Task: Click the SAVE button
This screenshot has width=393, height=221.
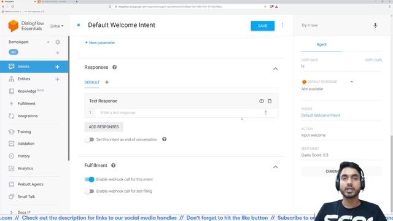Action: 262,26
